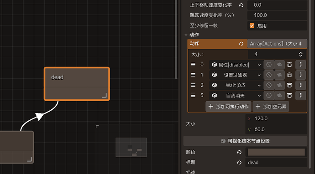Click the drag handle of array element 3
Image resolution: width=315 pixels, height=174 pixels.
(193, 95)
